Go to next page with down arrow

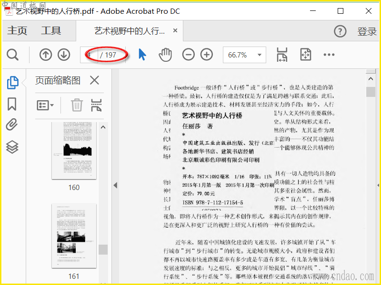tap(64, 55)
